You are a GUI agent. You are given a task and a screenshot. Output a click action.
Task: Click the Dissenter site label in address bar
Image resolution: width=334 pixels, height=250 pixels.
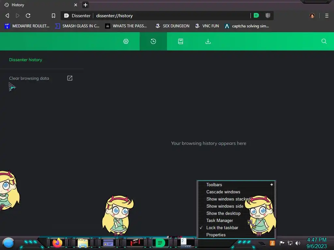(77, 16)
